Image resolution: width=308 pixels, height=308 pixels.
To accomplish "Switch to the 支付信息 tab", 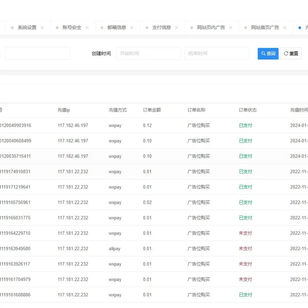I will pos(161,28).
